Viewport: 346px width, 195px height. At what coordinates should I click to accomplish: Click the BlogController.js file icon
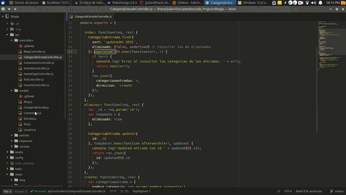21,51
